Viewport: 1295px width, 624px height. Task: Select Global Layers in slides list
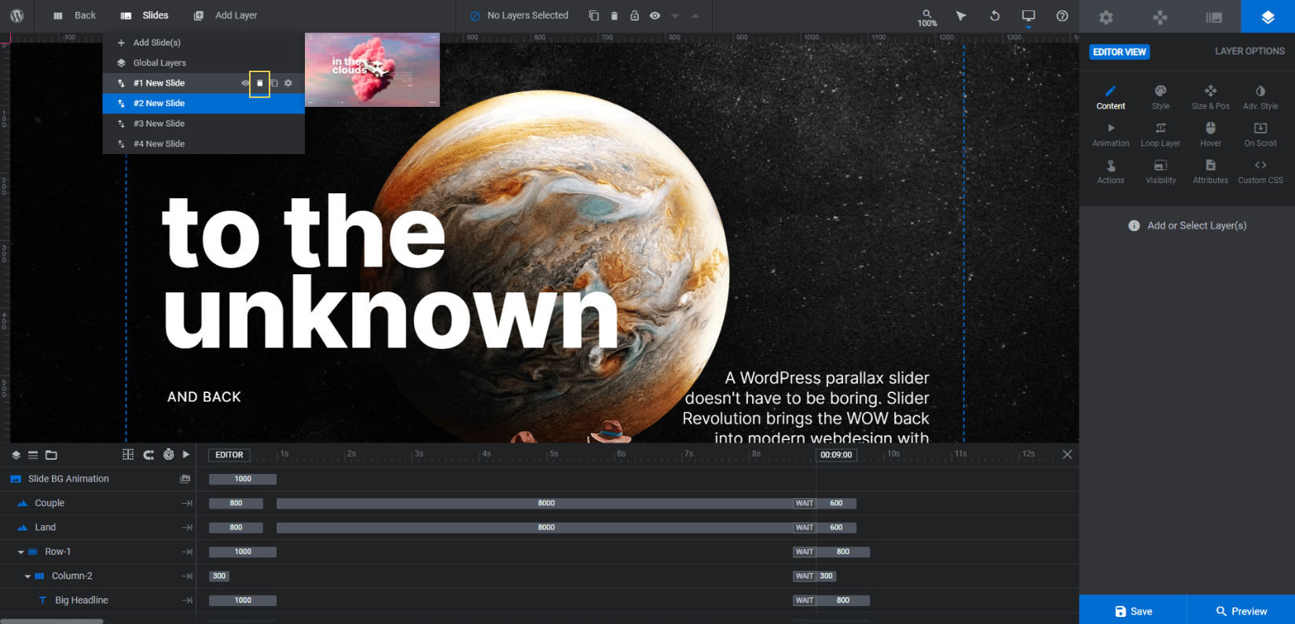coord(204,63)
